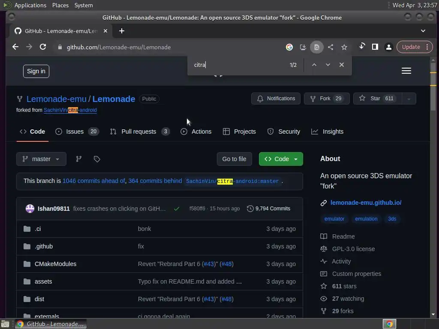Open the GitHub hamburger menu
The width and height of the screenshot is (439, 329).
pos(406,71)
